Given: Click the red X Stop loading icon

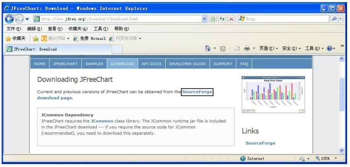Looking at the screenshot, I should 231,19.
